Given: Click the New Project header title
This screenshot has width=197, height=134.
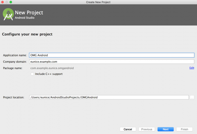Looking at the screenshot, I should pos(29,12).
